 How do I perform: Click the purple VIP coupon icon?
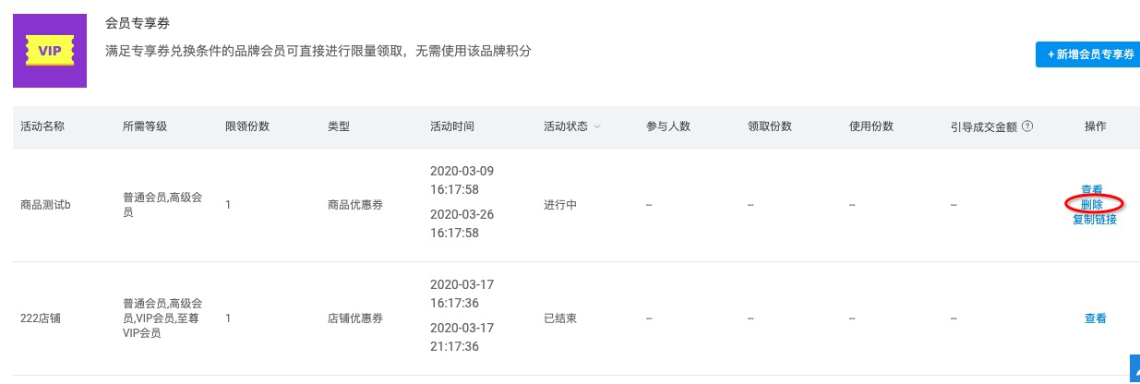point(50,51)
